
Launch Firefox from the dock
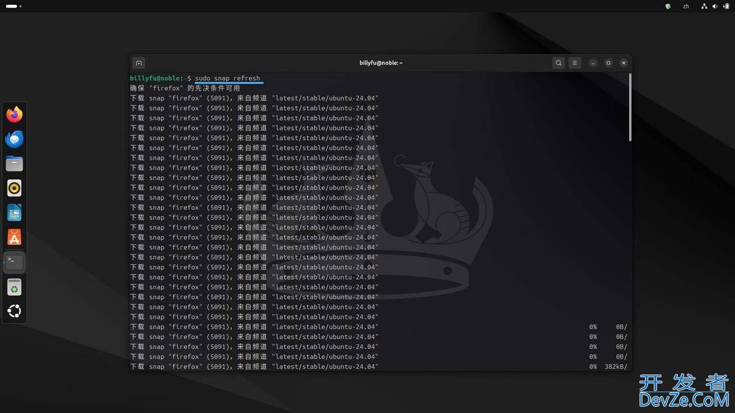point(14,114)
